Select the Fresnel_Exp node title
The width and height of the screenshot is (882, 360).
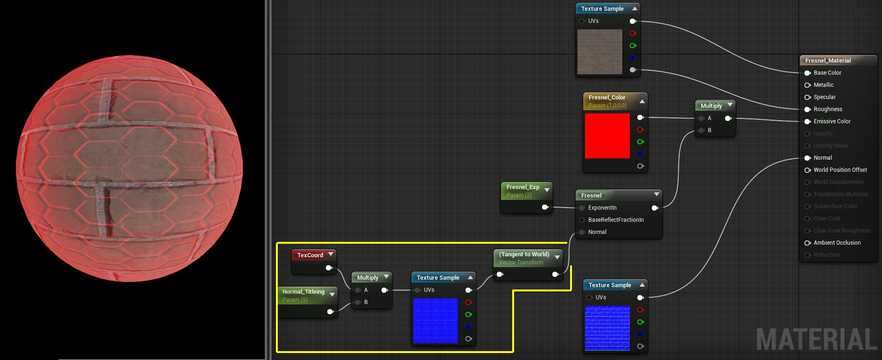coord(522,187)
